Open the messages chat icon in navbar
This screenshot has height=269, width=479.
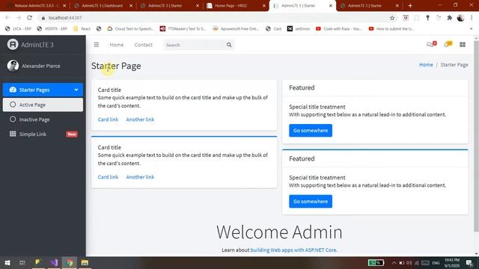click(x=430, y=45)
